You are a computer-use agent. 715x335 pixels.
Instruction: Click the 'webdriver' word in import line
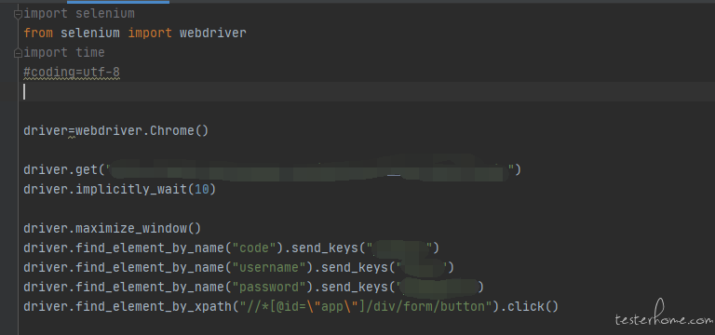(x=213, y=33)
